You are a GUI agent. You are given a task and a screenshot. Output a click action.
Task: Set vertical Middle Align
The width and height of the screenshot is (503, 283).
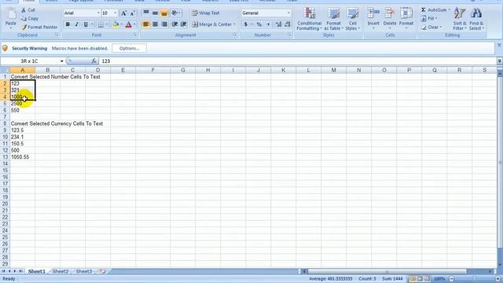click(155, 13)
